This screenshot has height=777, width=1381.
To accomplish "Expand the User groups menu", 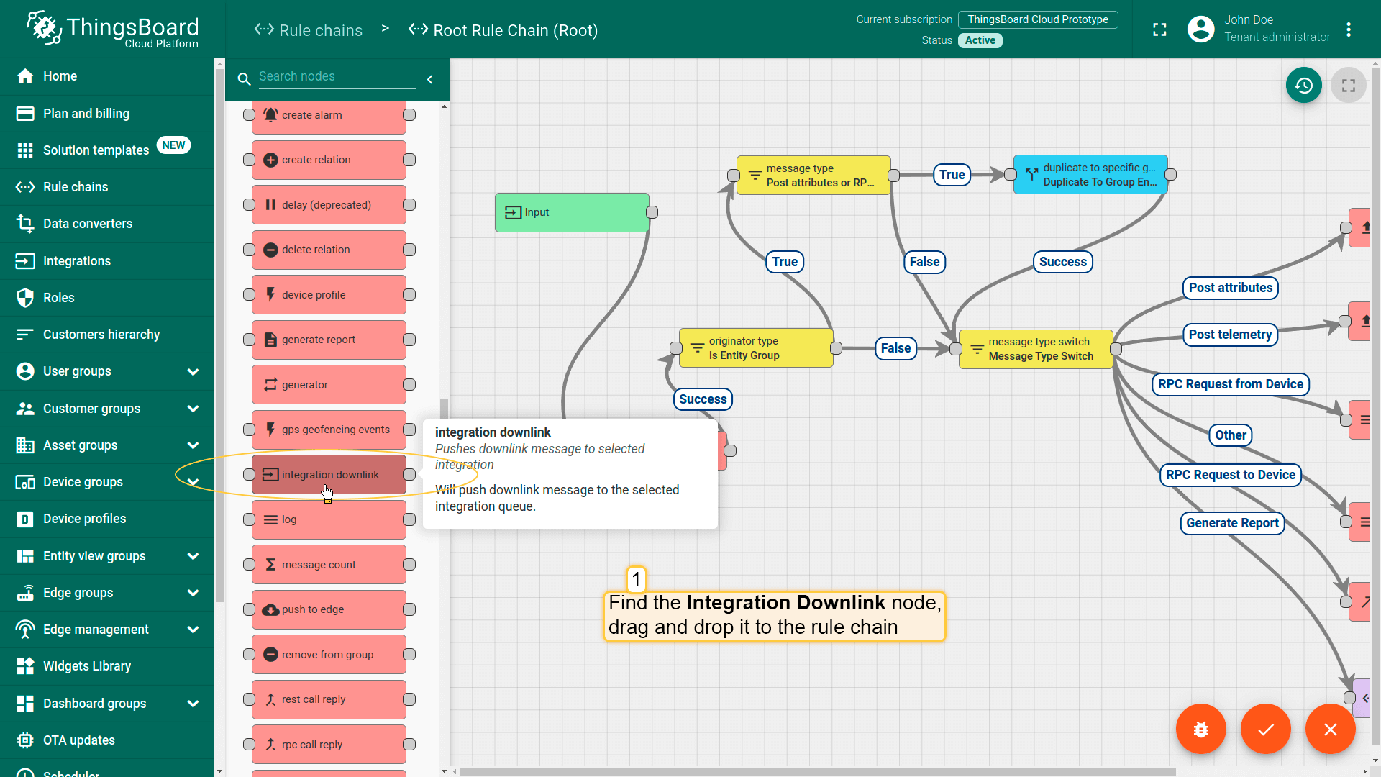I will 193,372.
